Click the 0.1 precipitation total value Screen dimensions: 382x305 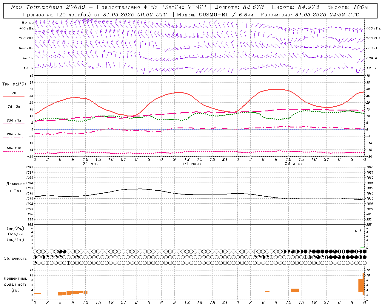pos(358,231)
